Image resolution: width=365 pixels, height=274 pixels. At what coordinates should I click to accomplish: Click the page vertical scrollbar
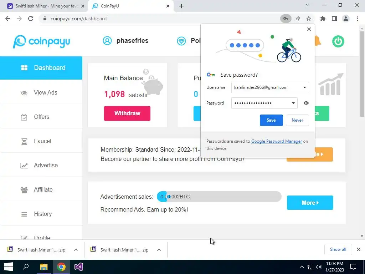(362, 73)
